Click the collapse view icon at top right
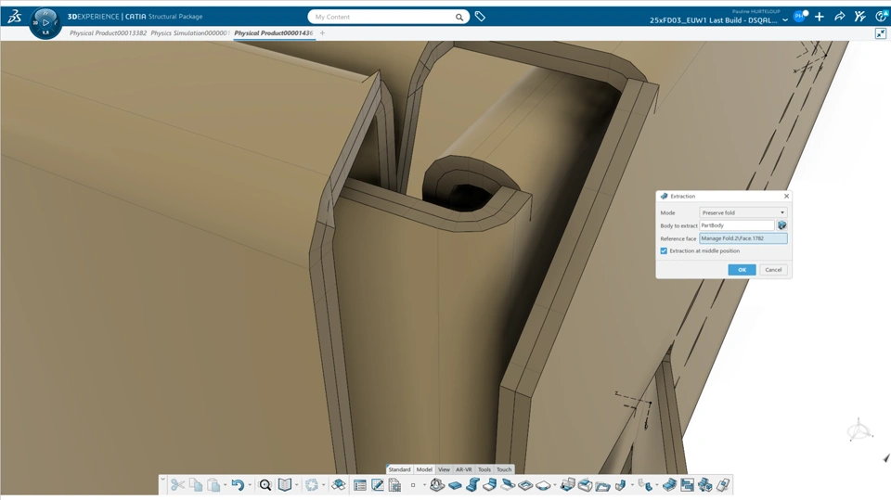This screenshot has width=891, height=500. pos(881,33)
